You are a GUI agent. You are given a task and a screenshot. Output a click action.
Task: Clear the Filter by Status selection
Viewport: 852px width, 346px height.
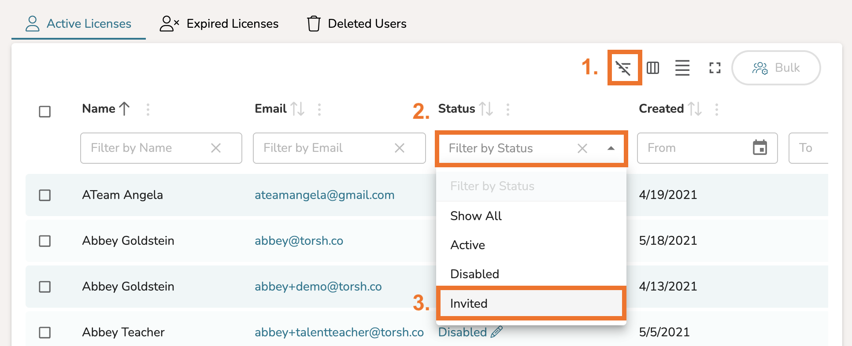point(582,148)
